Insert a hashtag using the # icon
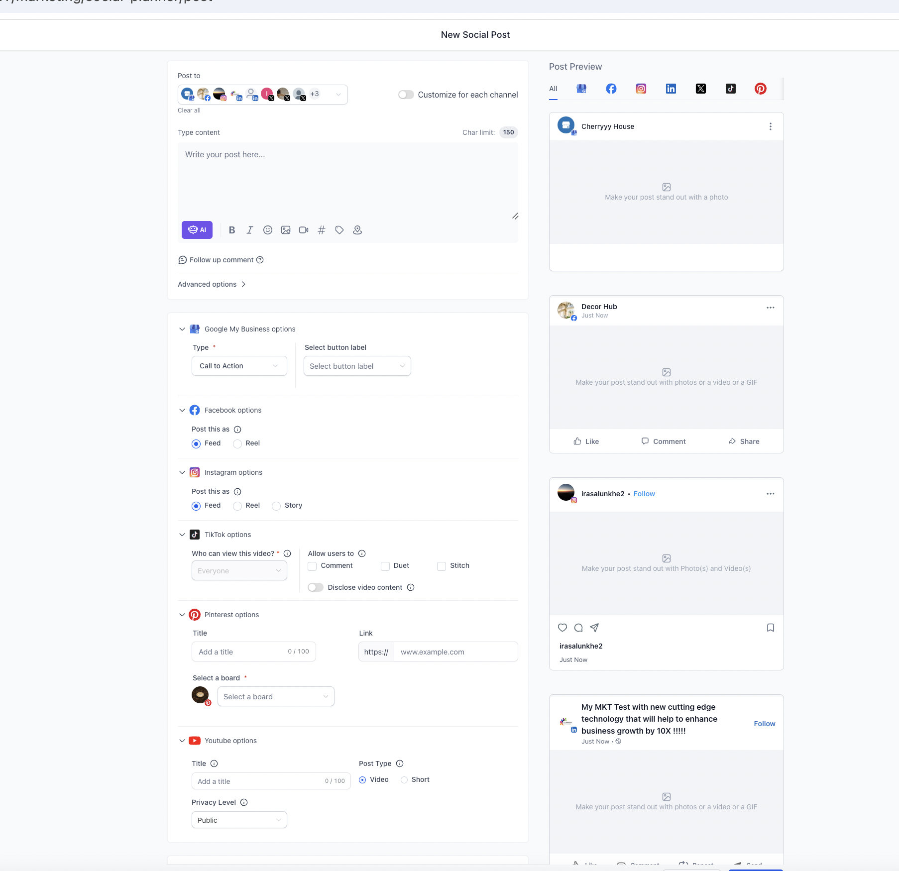The image size is (899, 871). pyautogui.click(x=322, y=230)
